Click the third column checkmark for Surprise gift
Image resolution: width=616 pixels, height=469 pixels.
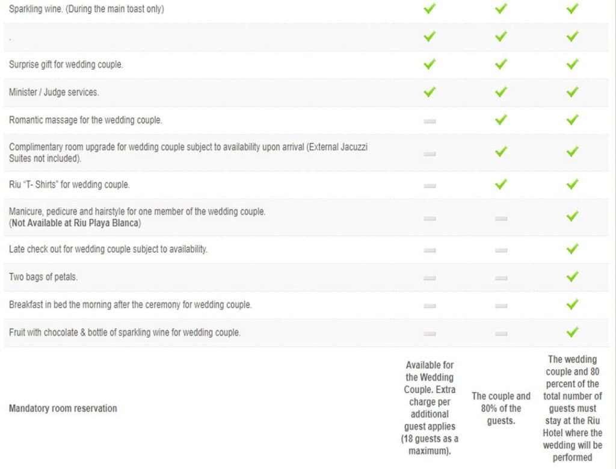click(x=572, y=64)
